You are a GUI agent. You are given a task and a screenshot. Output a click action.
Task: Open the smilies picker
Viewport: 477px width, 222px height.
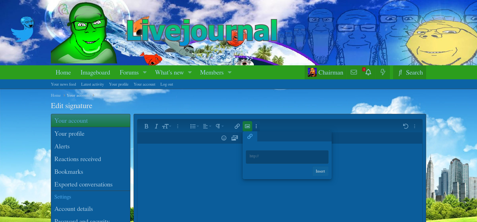(224, 138)
